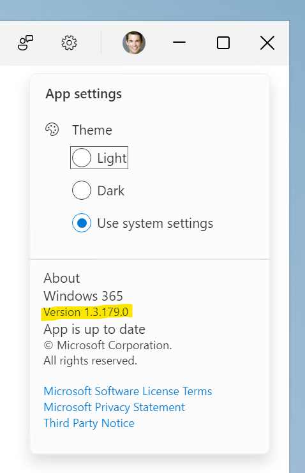Open the Third Party Notice link
305x473 pixels.
(89, 423)
